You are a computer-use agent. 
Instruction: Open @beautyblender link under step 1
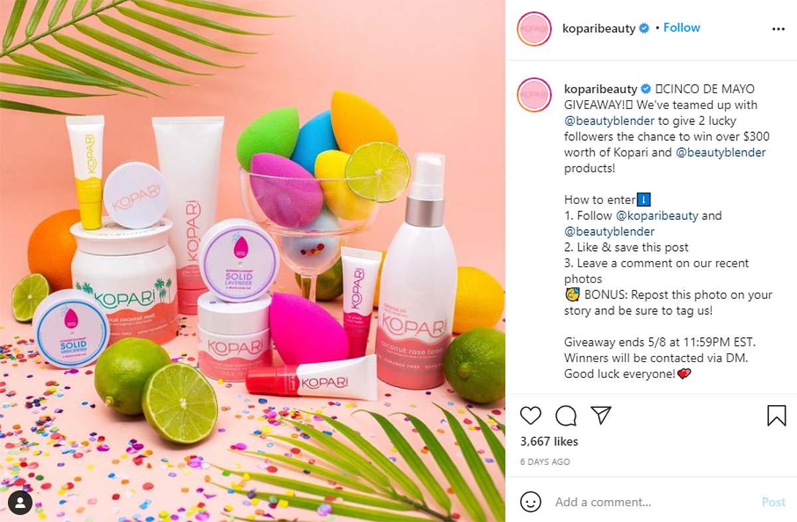[610, 232]
